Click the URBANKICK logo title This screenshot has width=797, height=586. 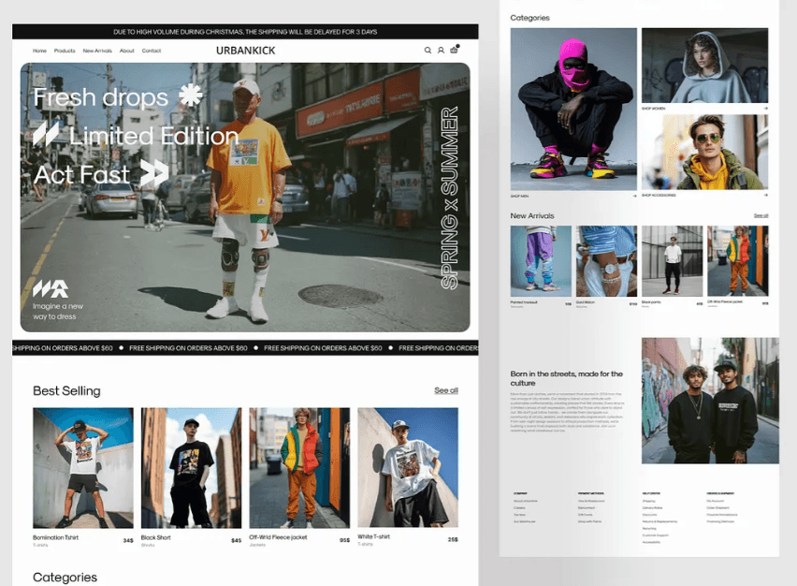coord(245,51)
